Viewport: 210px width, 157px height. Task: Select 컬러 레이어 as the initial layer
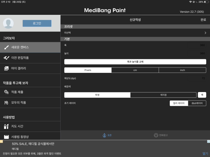coord(179,103)
